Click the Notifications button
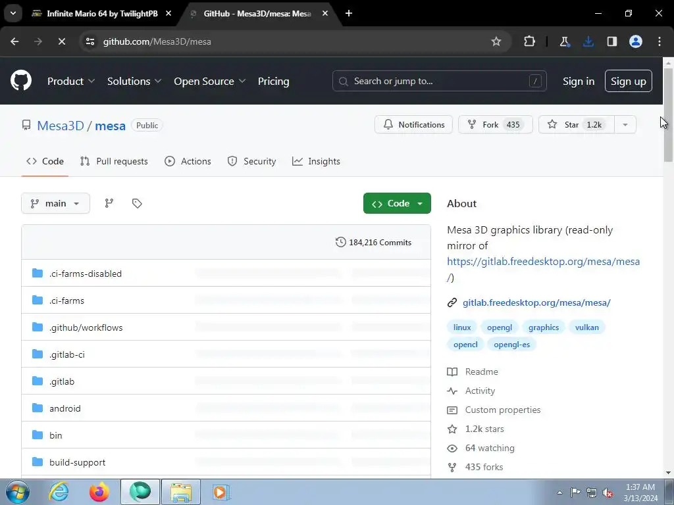The width and height of the screenshot is (674, 505). point(413,124)
